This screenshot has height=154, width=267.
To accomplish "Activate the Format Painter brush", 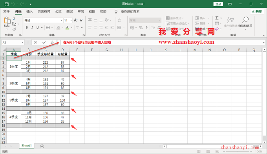I will tap(14, 29).
